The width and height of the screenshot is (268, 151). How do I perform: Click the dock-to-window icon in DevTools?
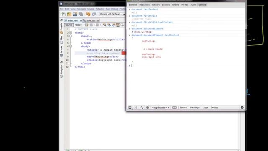point(130,107)
